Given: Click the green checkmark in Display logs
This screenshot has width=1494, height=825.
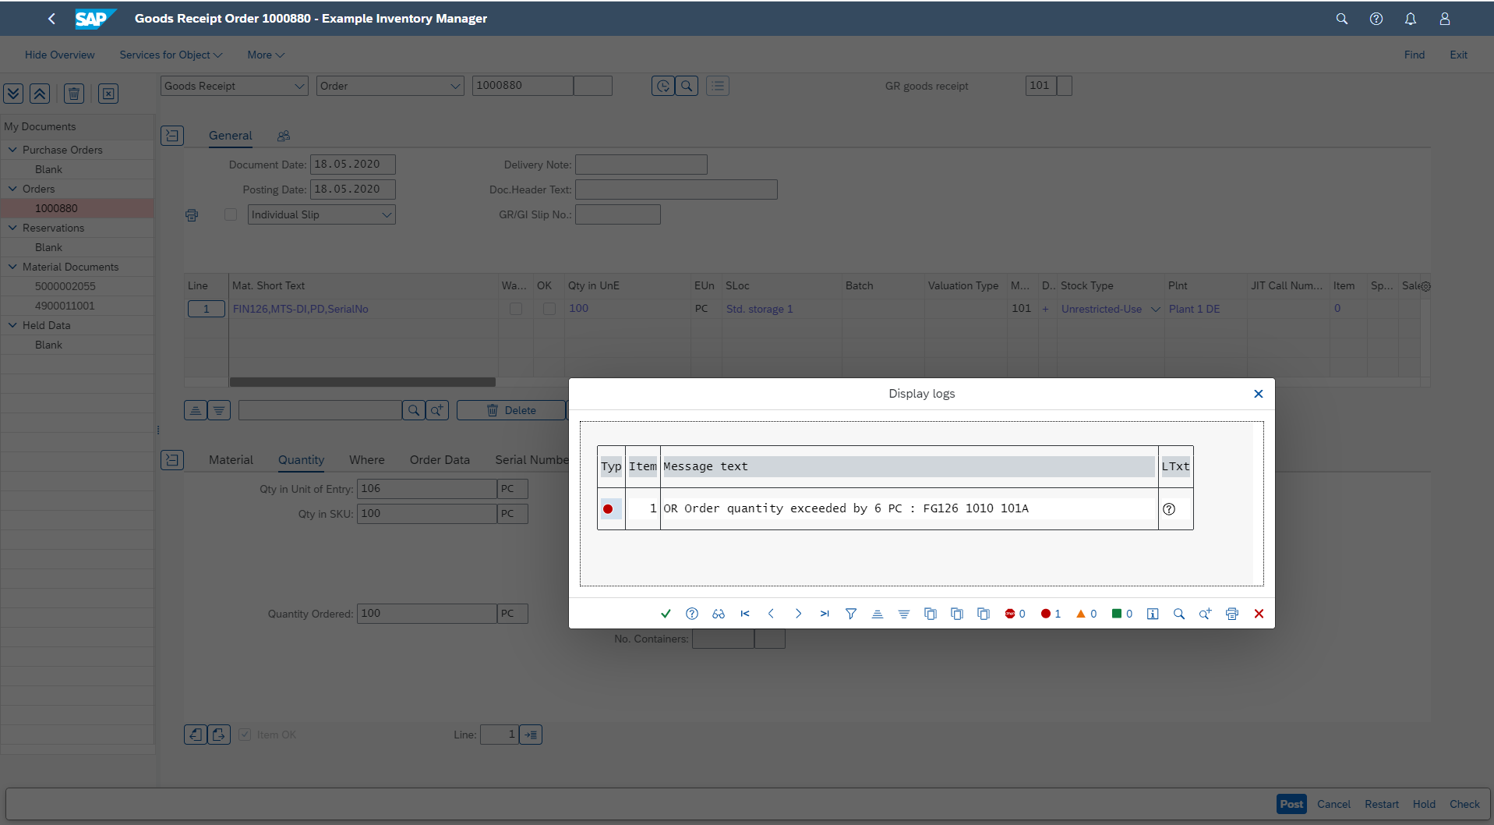Looking at the screenshot, I should (666, 614).
